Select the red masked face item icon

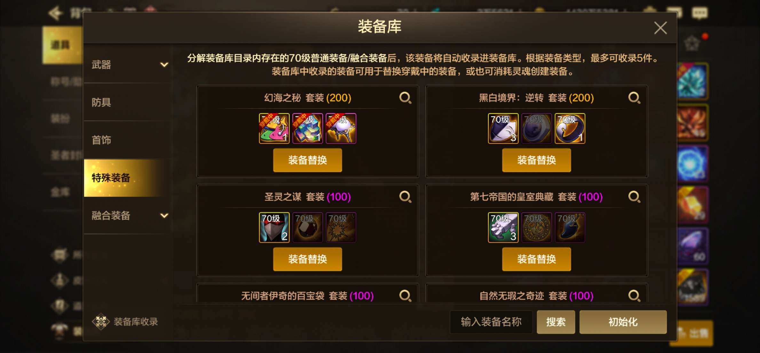(x=274, y=227)
